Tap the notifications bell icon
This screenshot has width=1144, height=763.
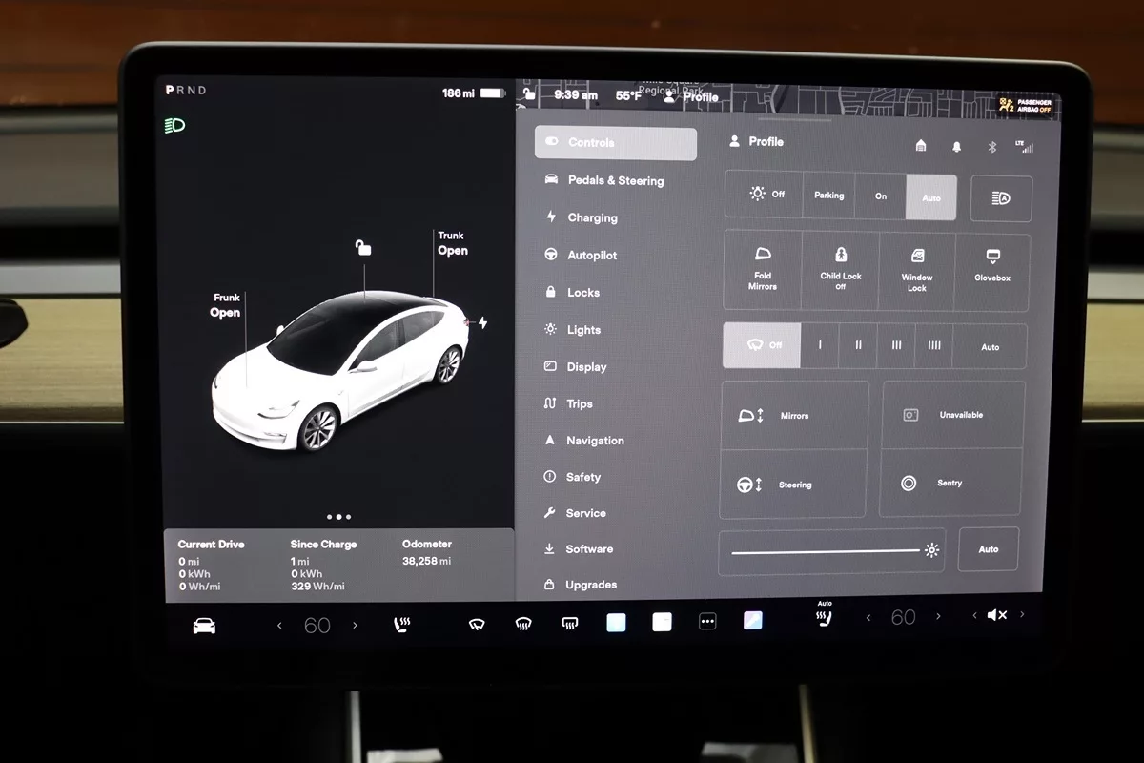pos(956,146)
